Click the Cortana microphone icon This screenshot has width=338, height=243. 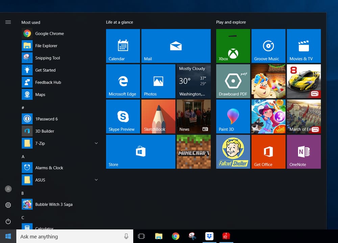click(x=126, y=236)
